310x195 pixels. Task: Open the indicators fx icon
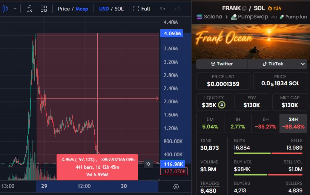coord(29,9)
